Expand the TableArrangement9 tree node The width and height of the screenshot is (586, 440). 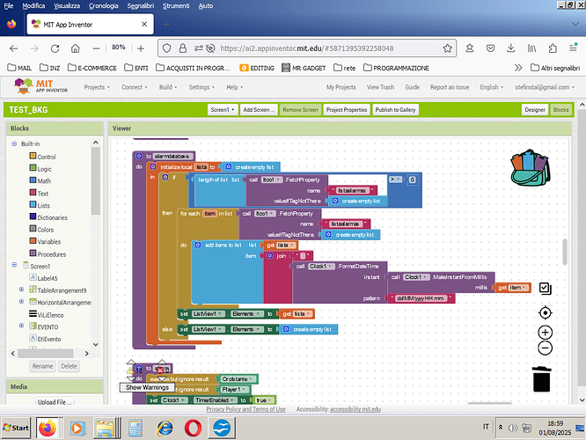pos(21,290)
